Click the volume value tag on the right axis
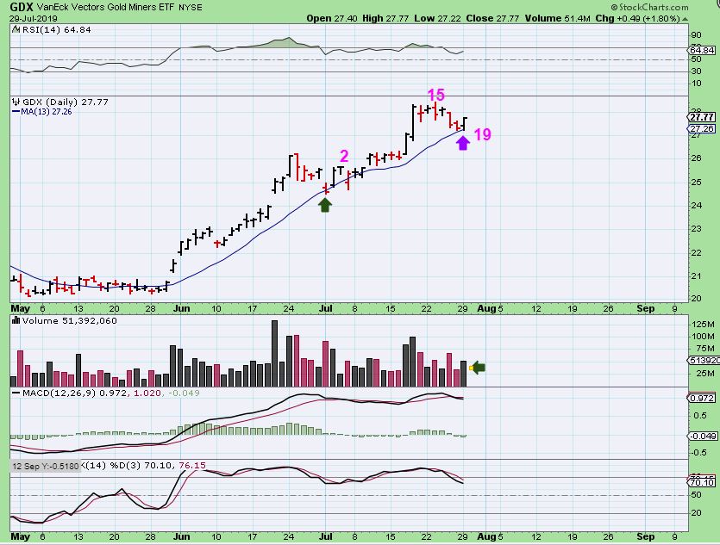This screenshot has width=720, height=545. tap(704, 361)
